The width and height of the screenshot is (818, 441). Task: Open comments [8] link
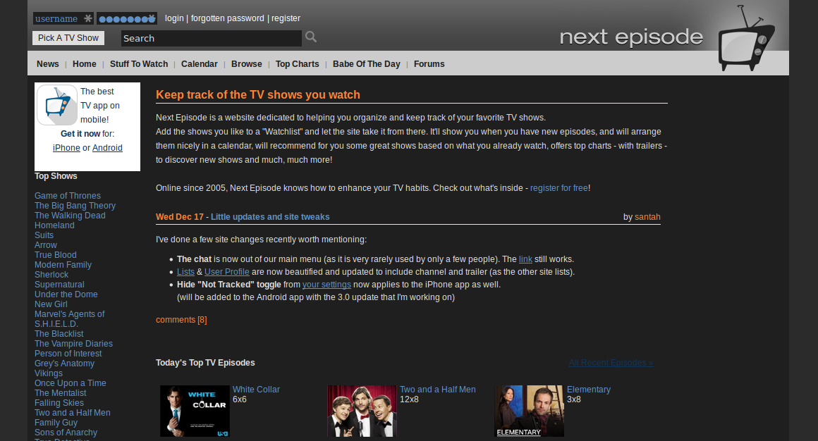pyautogui.click(x=181, y=320)
